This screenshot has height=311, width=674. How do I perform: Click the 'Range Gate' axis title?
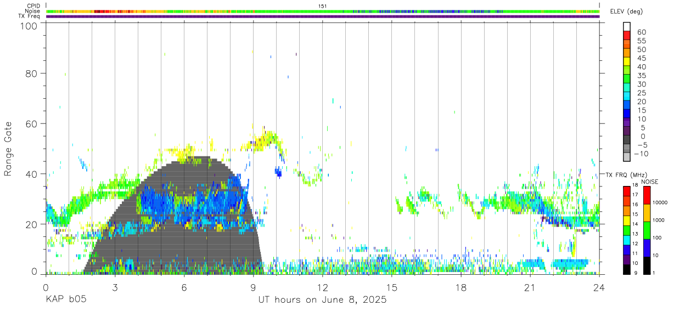8,149
